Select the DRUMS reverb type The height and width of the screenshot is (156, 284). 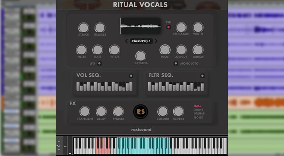199,113
